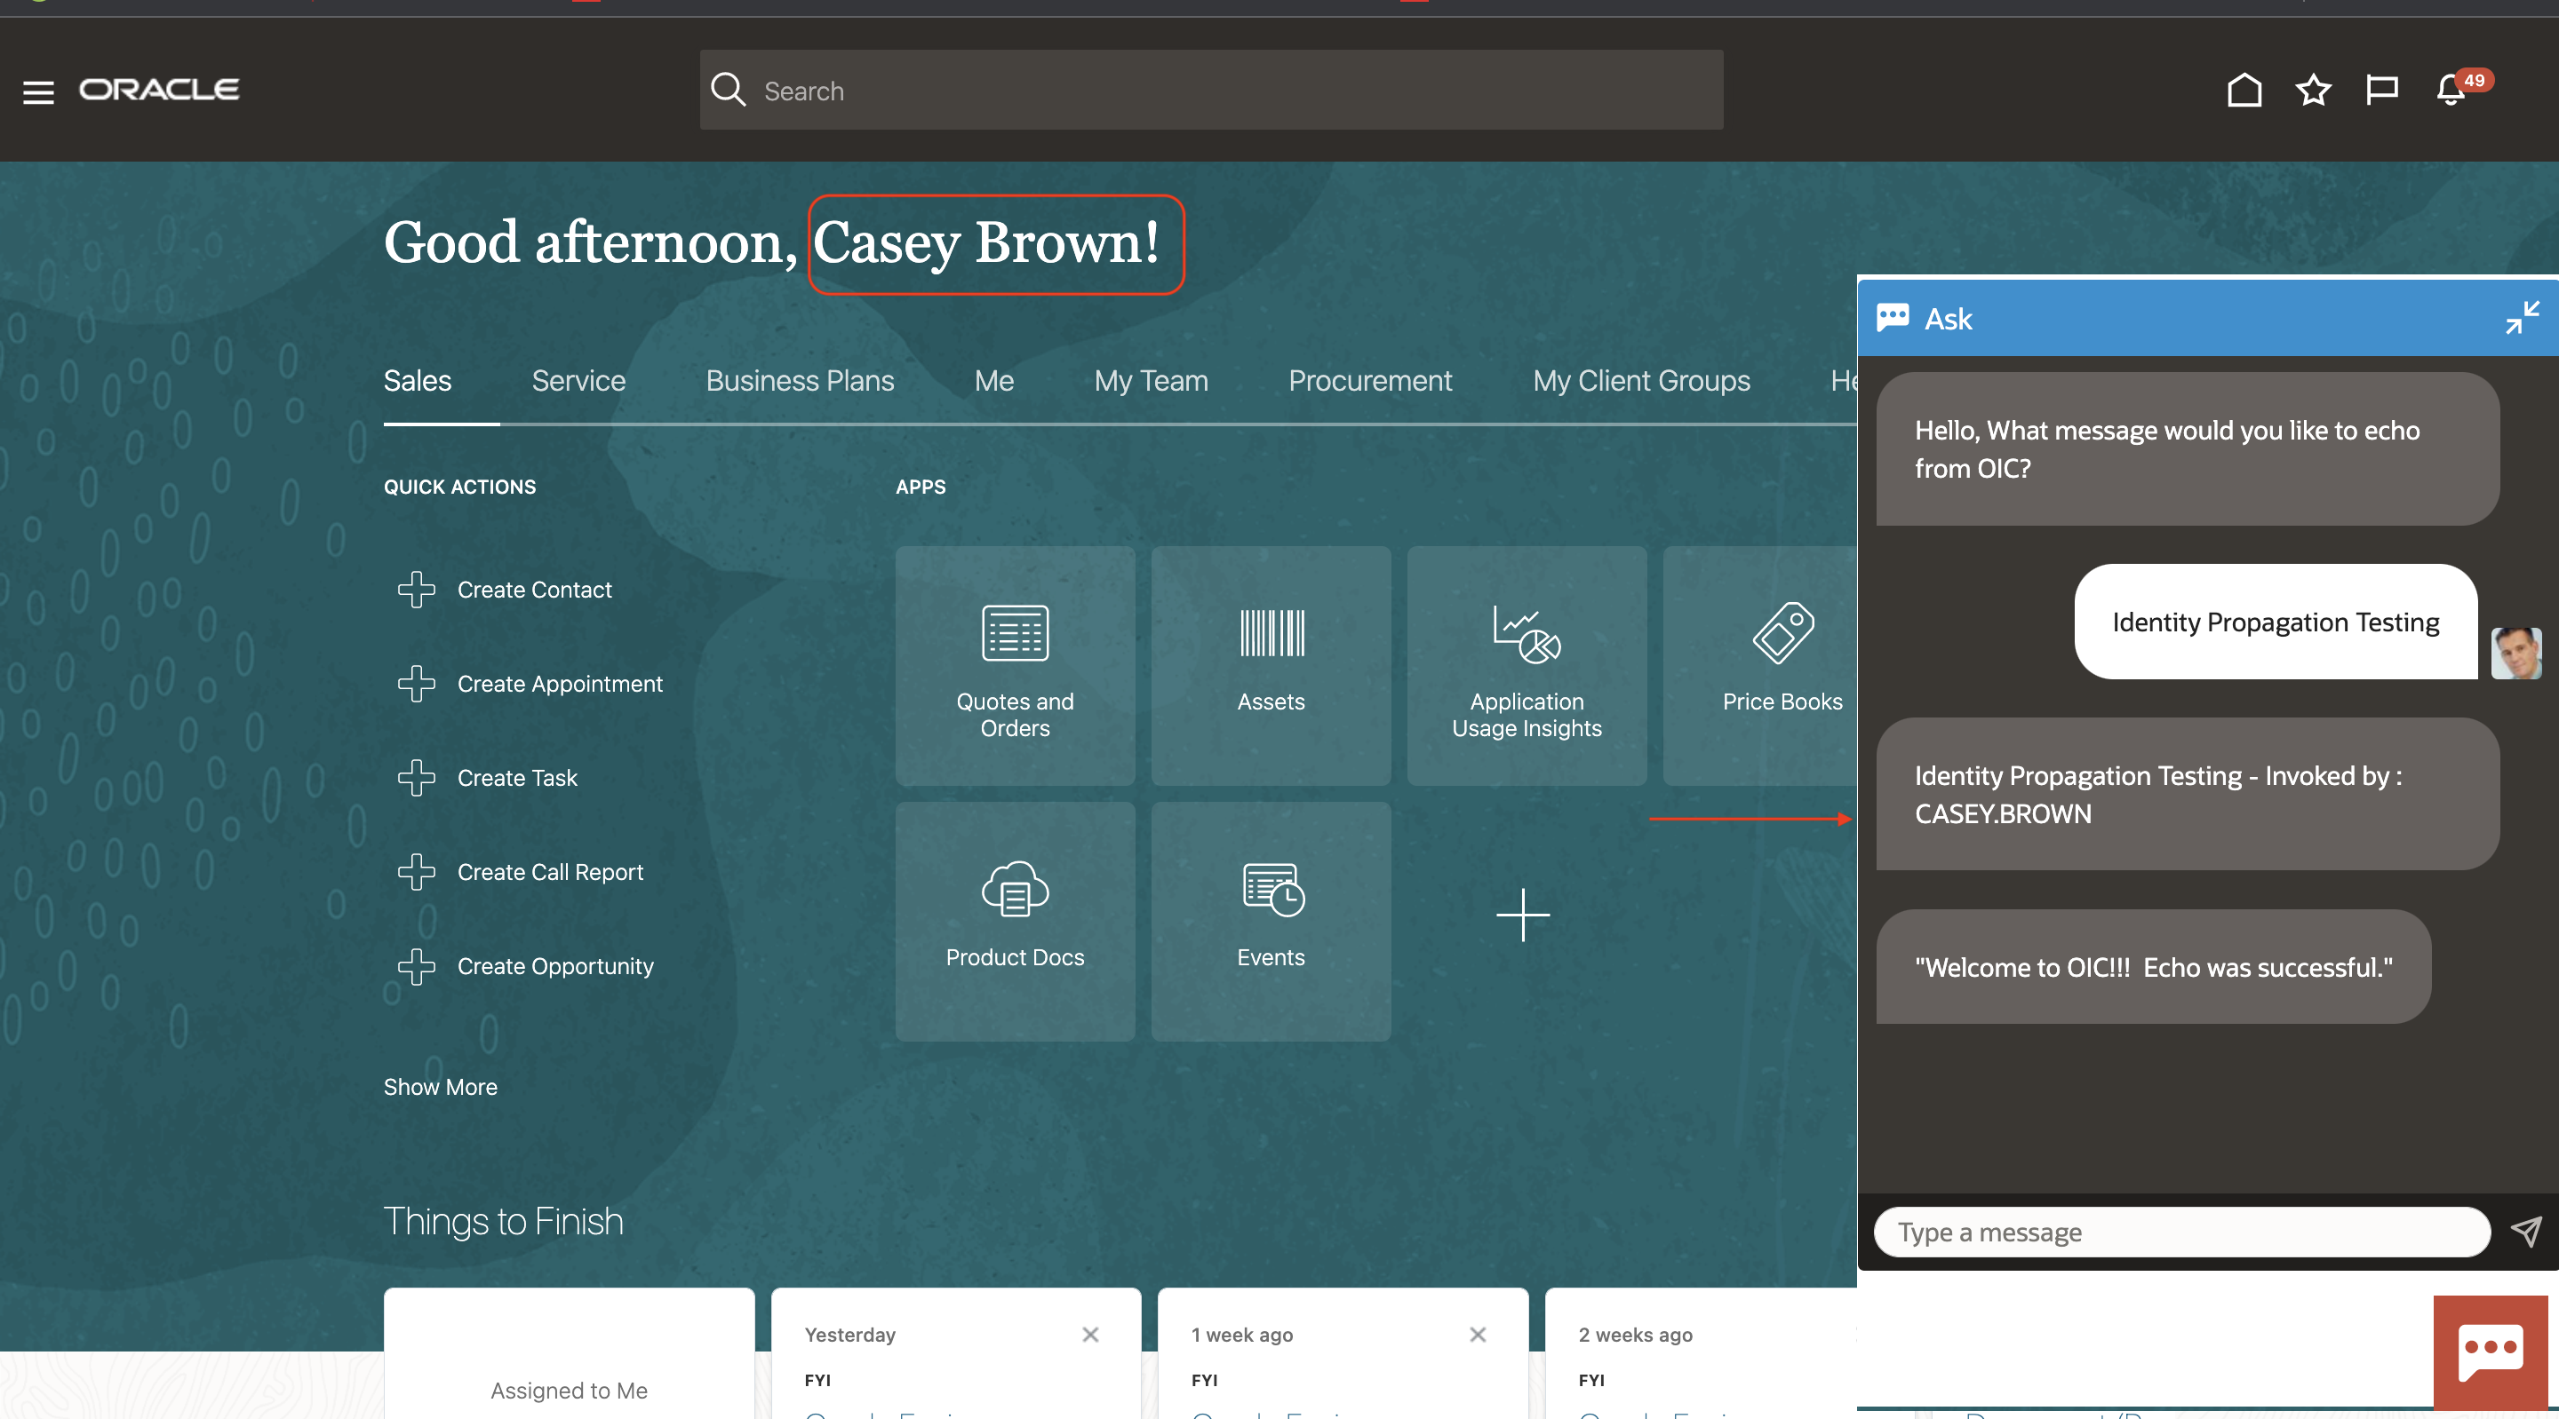This screenshot has width=2559, height=1419.
Task: Click the Create Opportunity quick action
Action: point(554,966)
